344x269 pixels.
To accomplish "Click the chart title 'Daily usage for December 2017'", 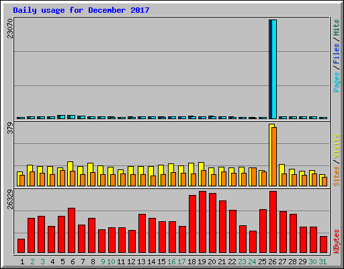I will 81,10.
